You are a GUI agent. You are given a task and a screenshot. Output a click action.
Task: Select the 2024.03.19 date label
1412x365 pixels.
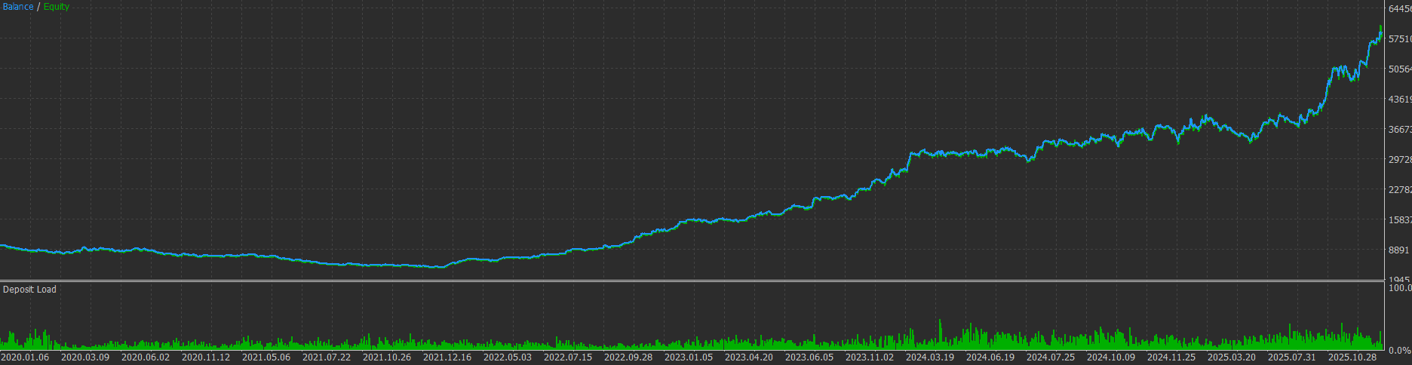click(x=930, y=357)
